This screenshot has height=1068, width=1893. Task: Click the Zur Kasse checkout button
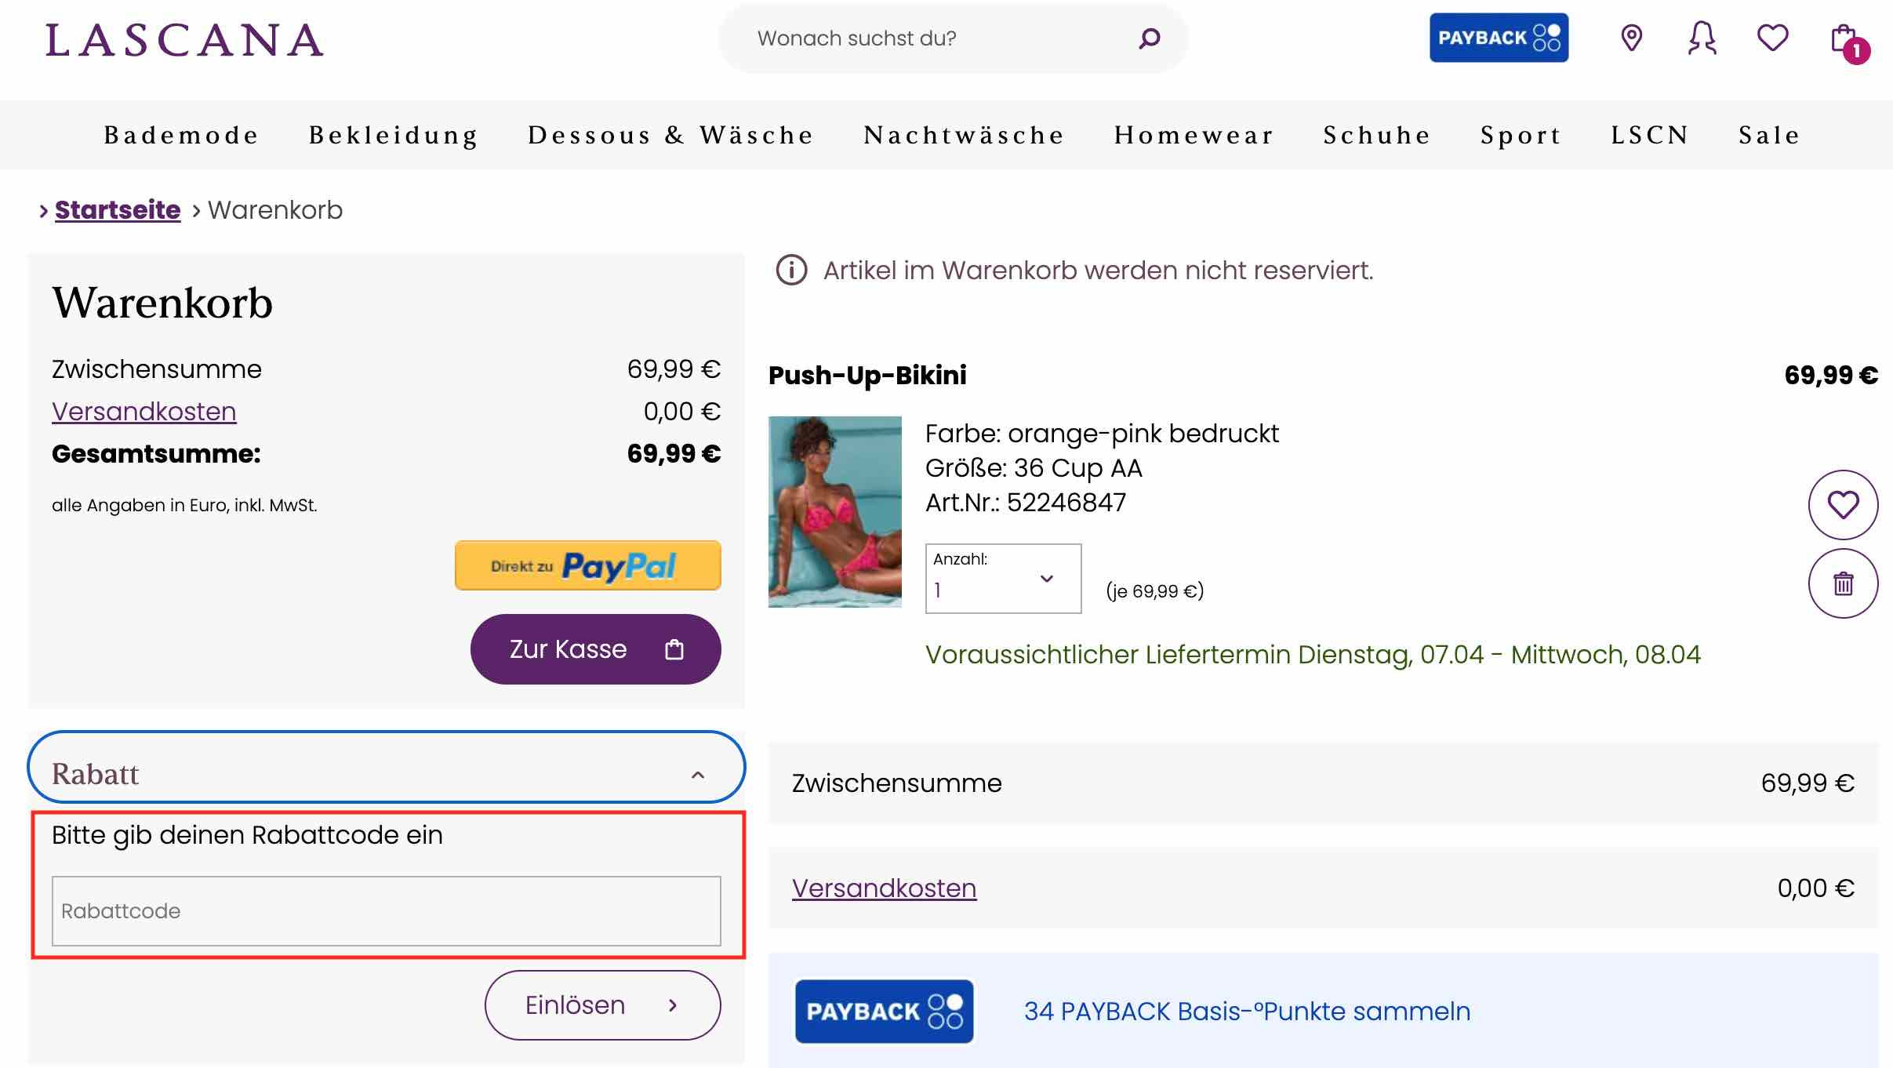(x=596, y=648)
